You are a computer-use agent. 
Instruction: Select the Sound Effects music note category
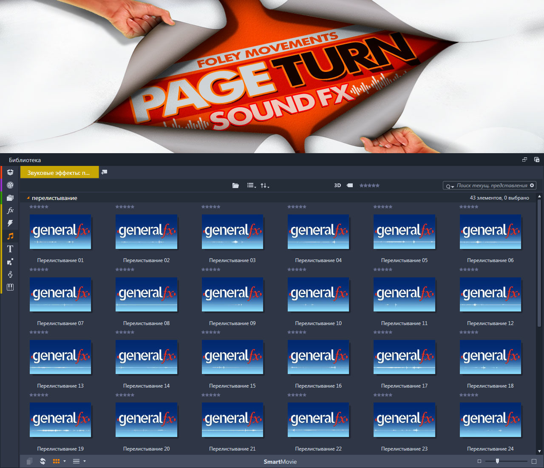10,236
